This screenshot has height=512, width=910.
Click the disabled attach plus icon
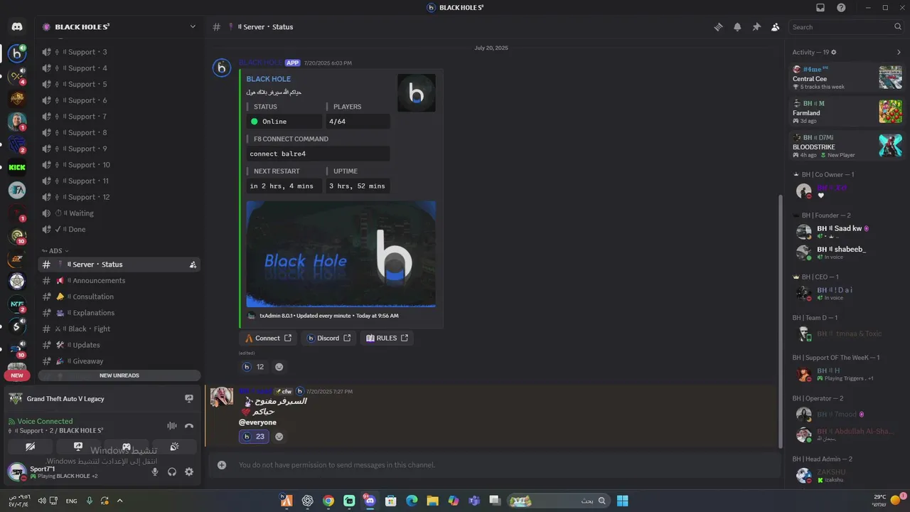pyautogui.click(x=222, y=465)
